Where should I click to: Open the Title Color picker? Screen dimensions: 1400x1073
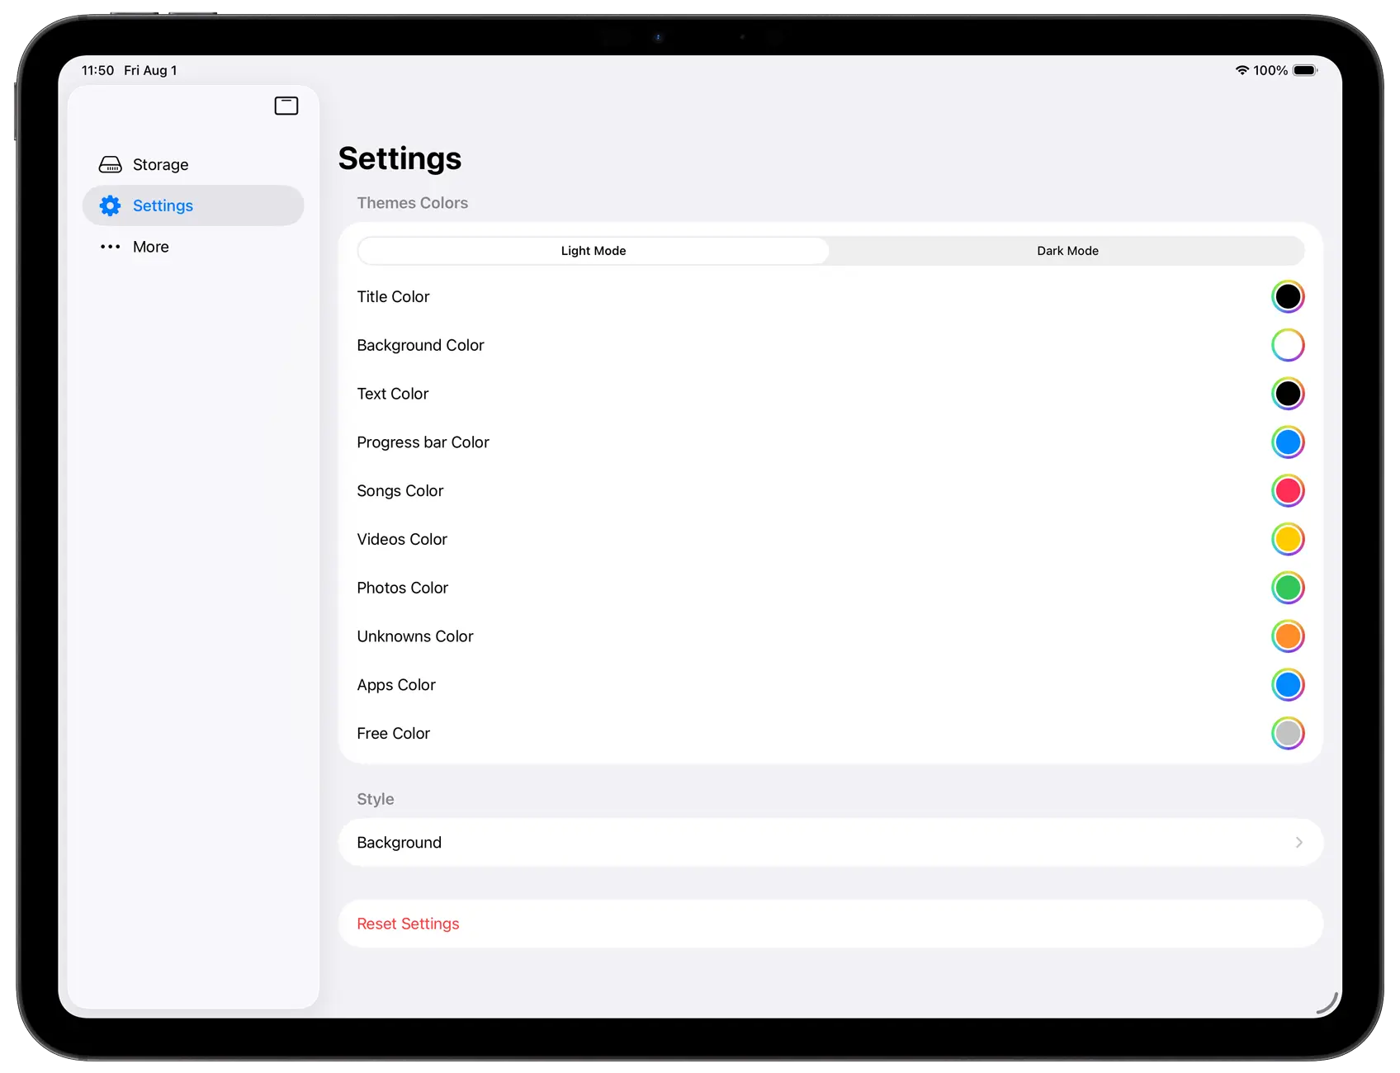pos(1288,297)
